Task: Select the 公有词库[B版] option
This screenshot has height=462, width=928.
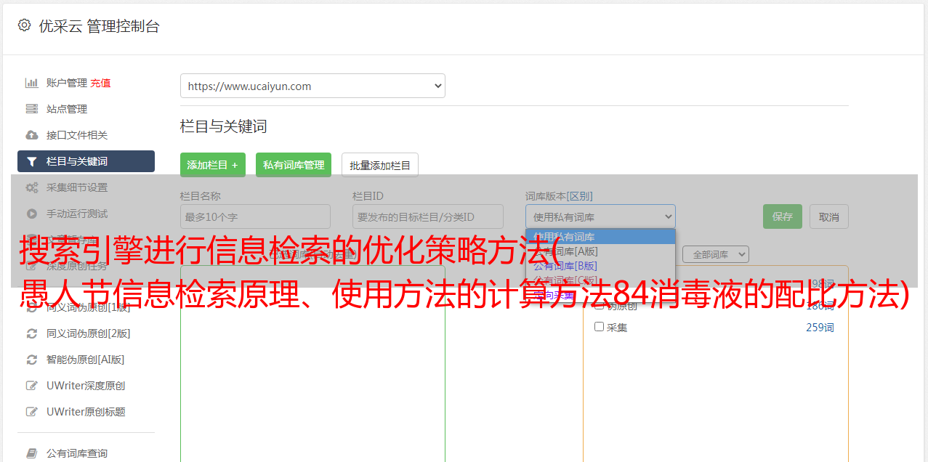Action: pyautogui.click(x=600, y=265)
